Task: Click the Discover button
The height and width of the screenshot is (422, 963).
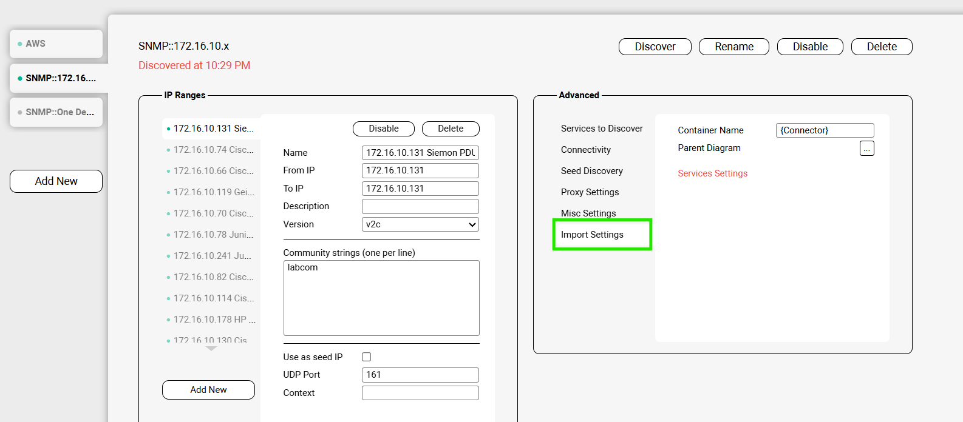Action: [655, 47]
